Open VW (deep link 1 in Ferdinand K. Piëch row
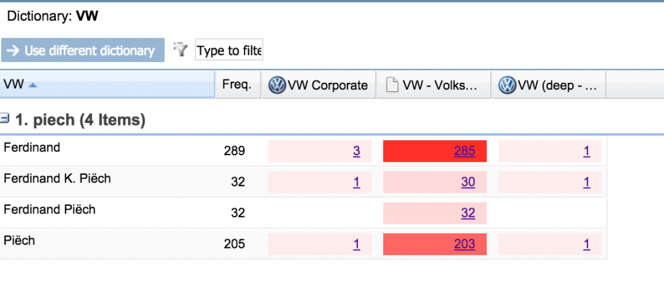This screenshot has height=308, width=664. (x=586, y=182)
